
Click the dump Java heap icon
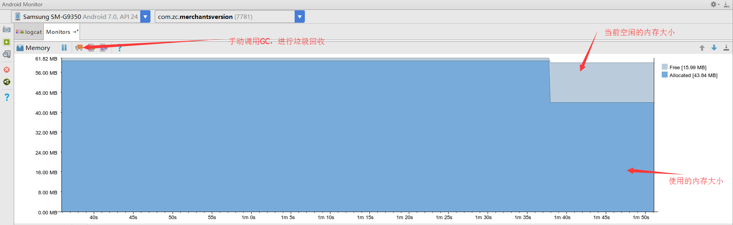tap(92, 48)
